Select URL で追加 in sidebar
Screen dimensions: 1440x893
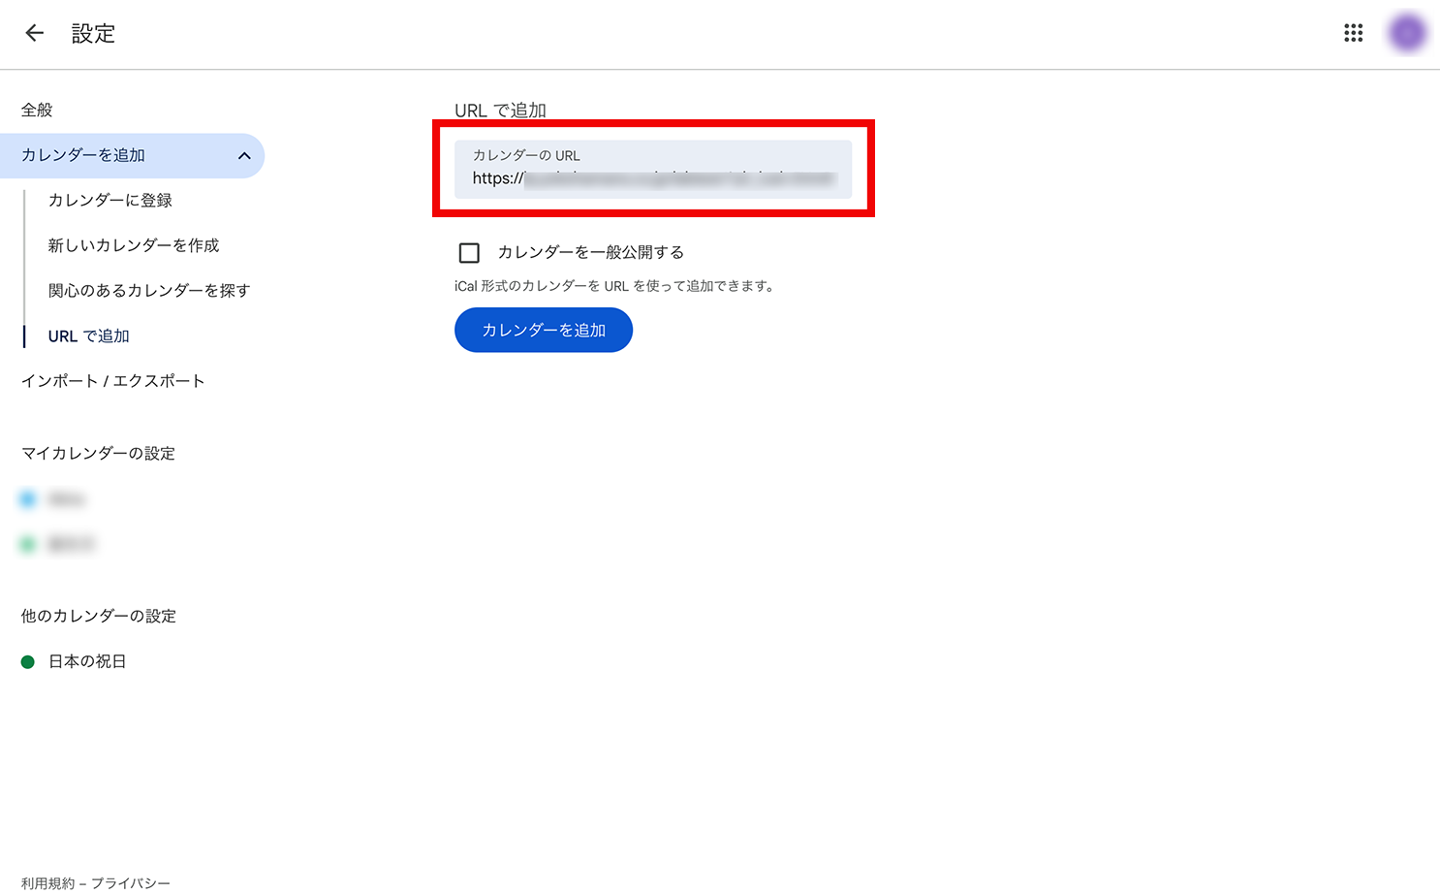(89, 336)
